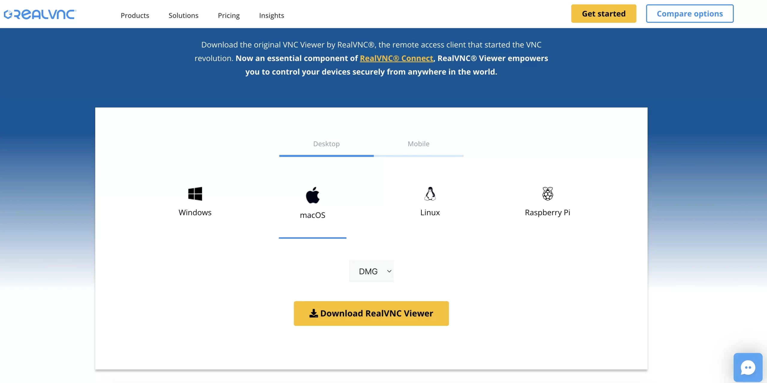
Task: Open the DMG format dropdown
Action: [371, 271]
